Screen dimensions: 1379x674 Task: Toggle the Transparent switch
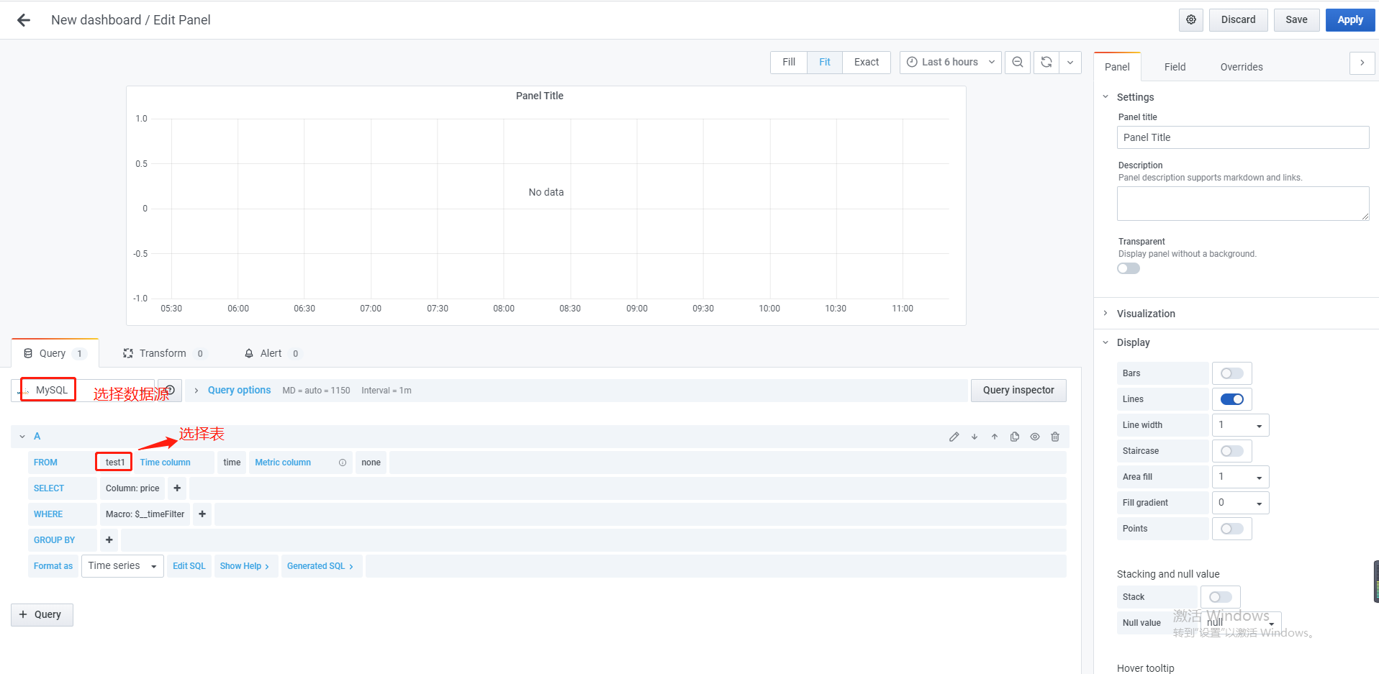point(1129,268)
